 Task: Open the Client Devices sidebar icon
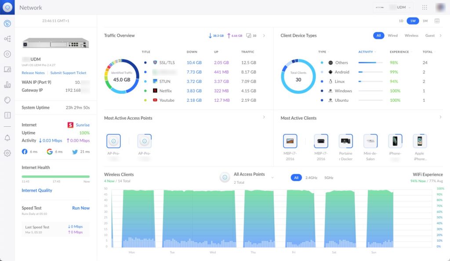(7, 69)
